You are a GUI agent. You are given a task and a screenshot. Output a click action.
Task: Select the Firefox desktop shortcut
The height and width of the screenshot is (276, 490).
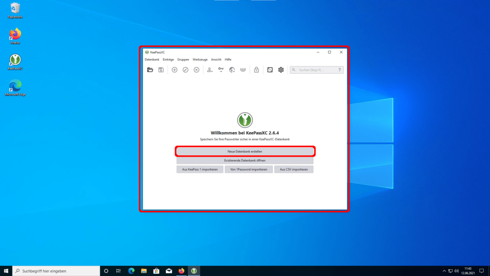[15, 36]
